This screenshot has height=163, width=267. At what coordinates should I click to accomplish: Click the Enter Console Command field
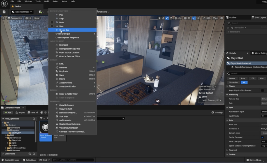[x=72, y=160]
